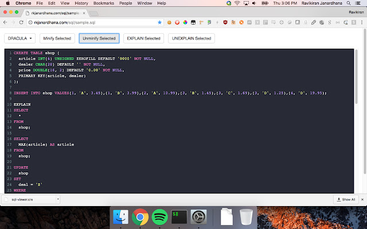Reload the sample.sql page
367x229 pixels.
pyautogui.click(x=21, y=22)
